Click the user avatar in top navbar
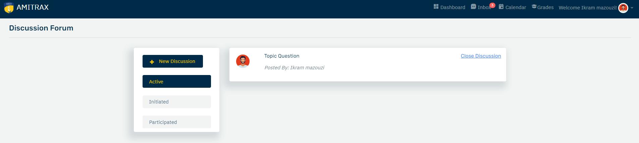This screenshot has width=639, height=143. point(623,8)
